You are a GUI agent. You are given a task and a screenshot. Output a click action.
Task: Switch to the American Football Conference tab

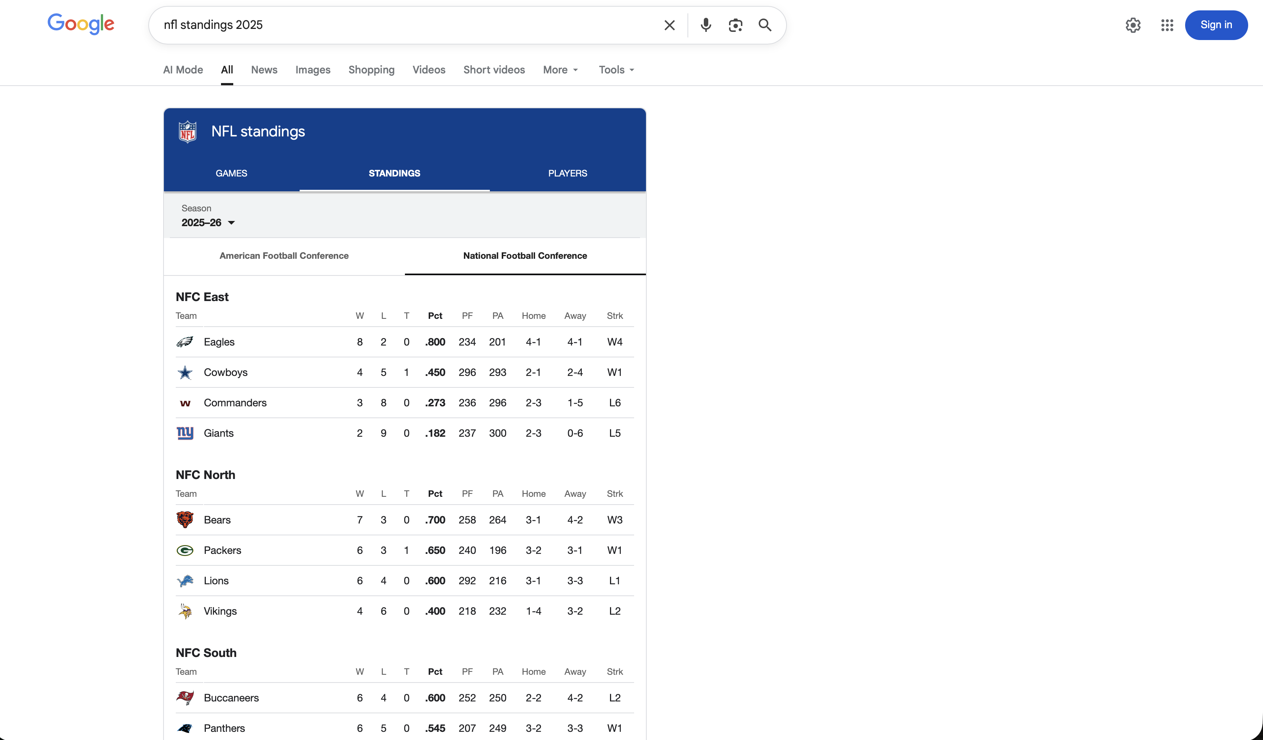(x=284, y=255)
